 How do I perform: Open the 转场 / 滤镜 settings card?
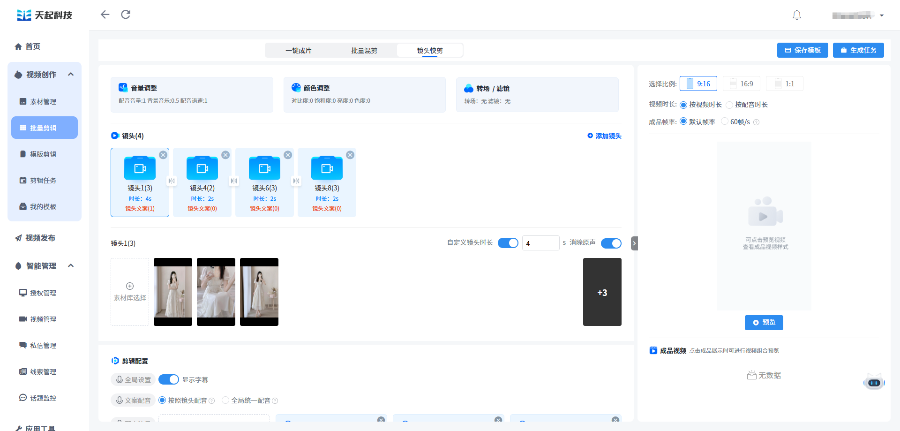pos(537,94)
